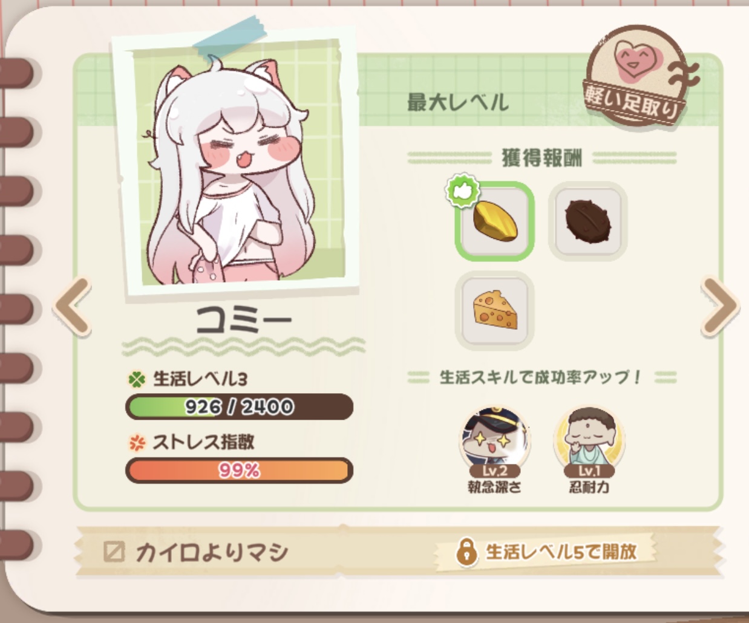Viewport: 749px width, 623px height.
Task: Click the padlock icon on locked skill
Action: 466,552
